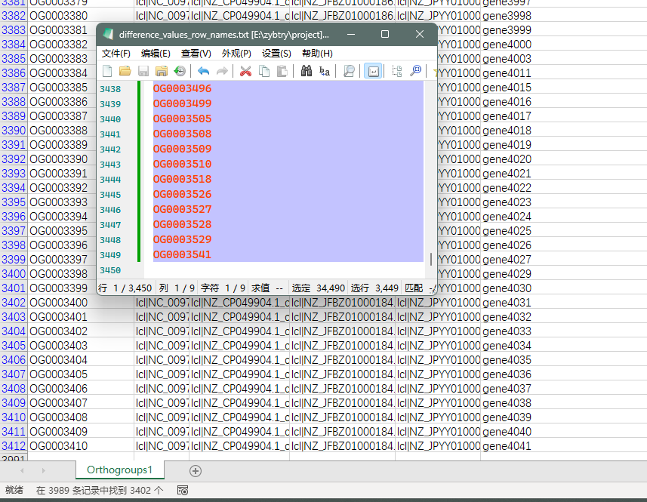Paste clipboard using the toolbar paste icon

[282, 71]
